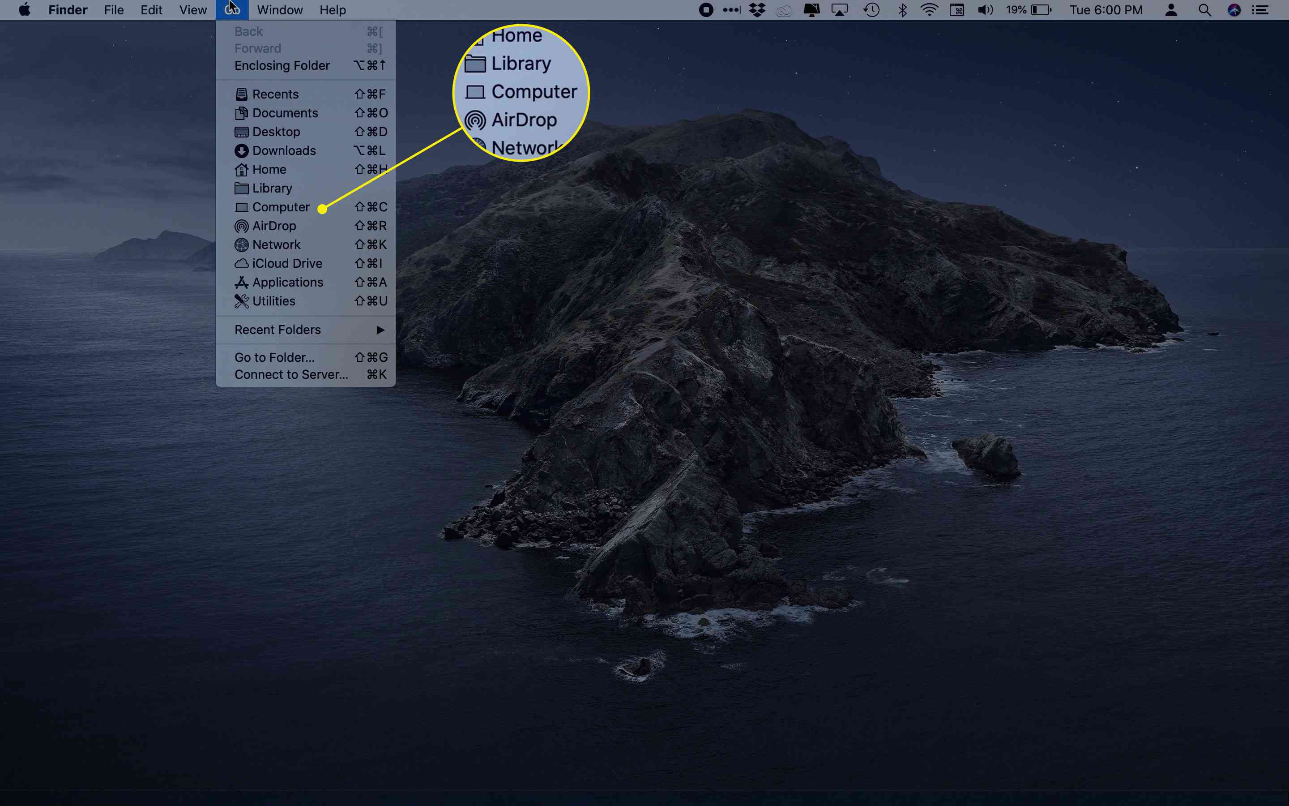This screenshot has height=806, width=1289.
Task: Click the iCloud Drive icon
Action: [239, 263]
